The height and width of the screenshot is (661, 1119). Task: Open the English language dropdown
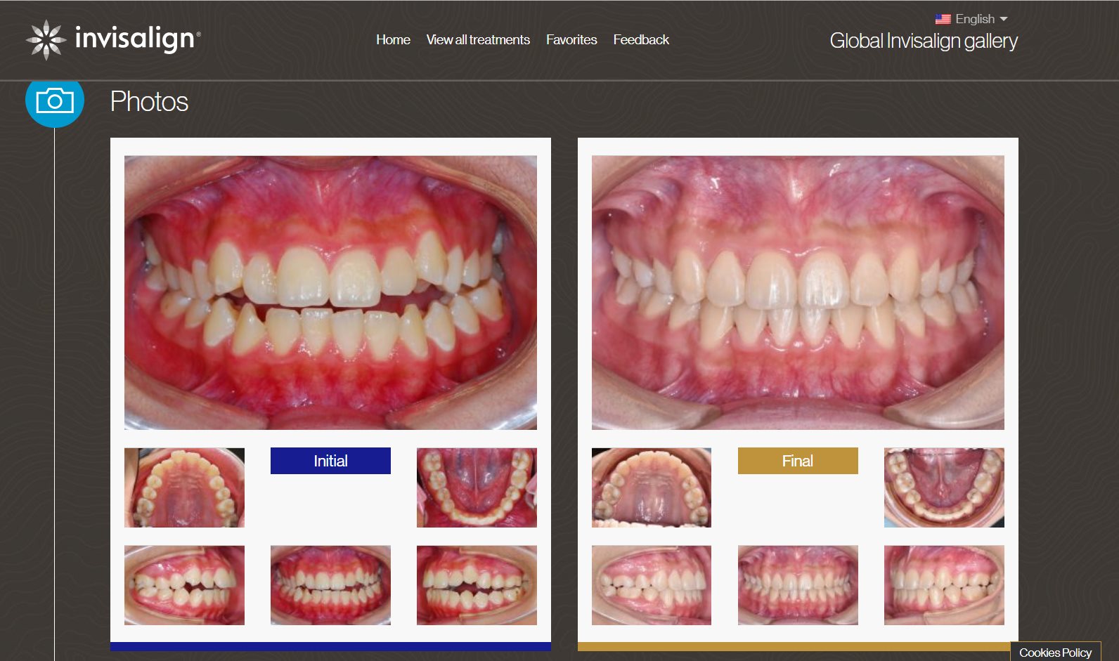(x=981, y=19)
